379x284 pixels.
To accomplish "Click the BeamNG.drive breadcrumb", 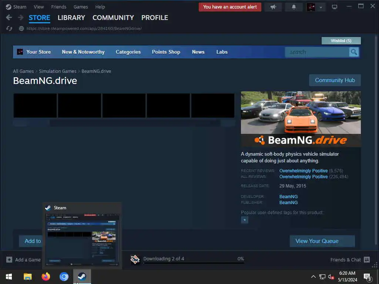I will [96, 71].
